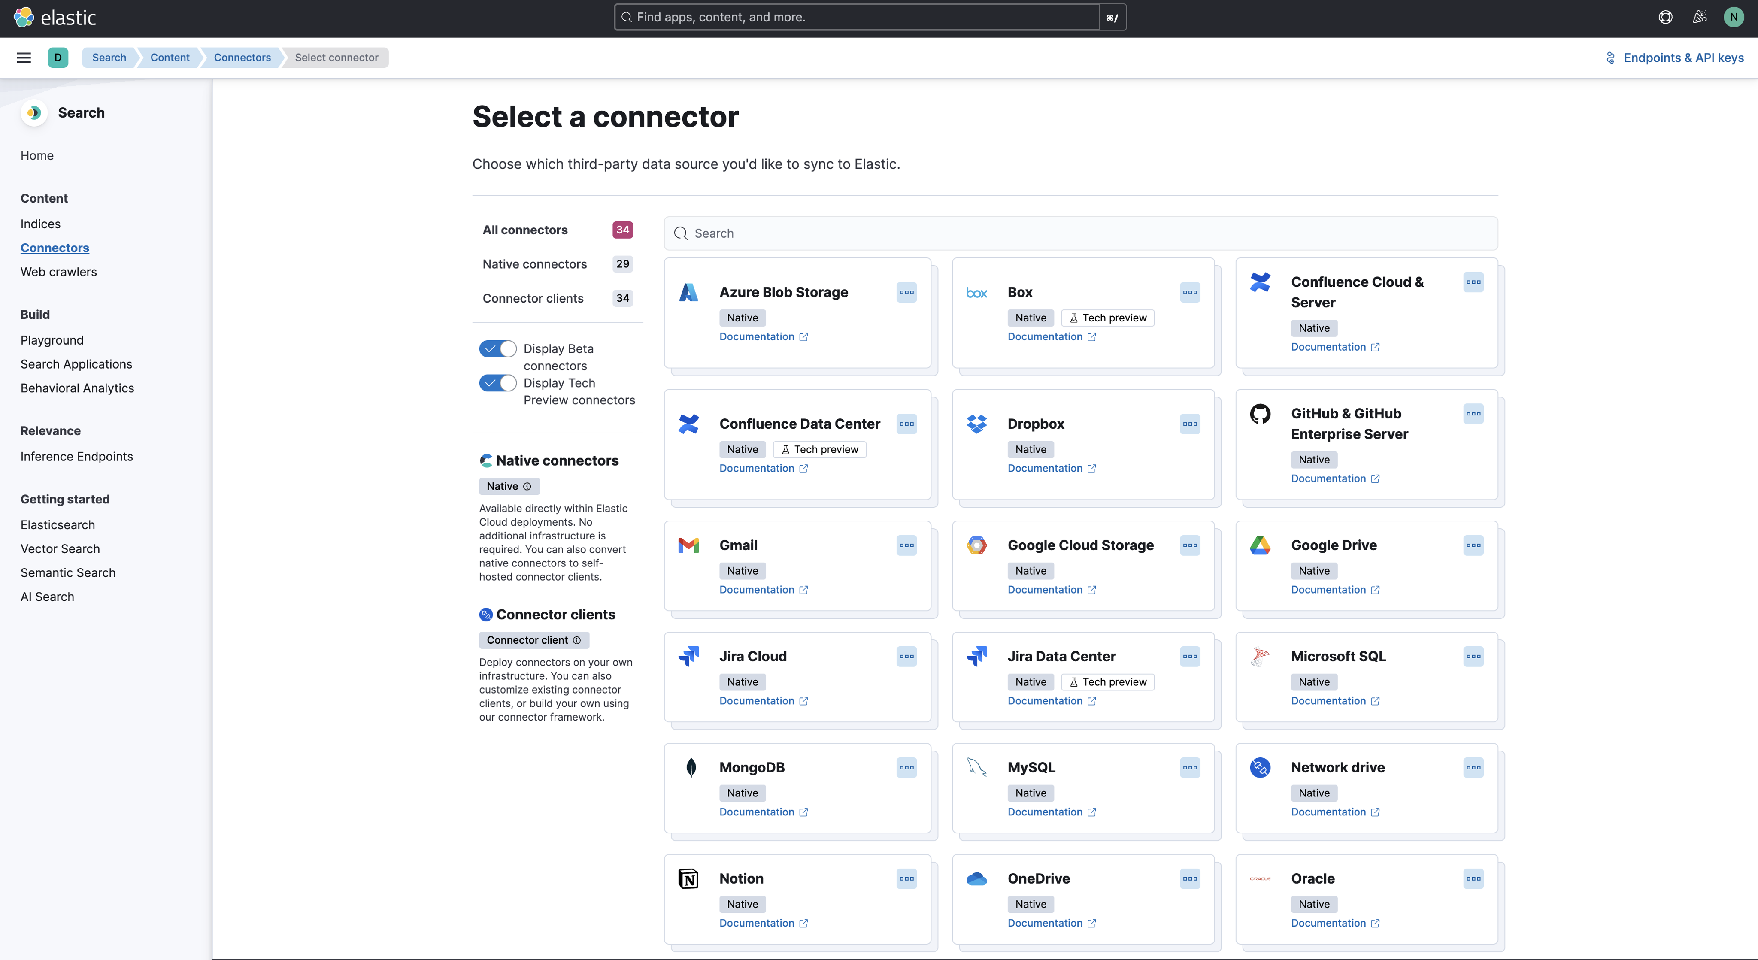Open the Azure Blob Storage connector icon

688,292
